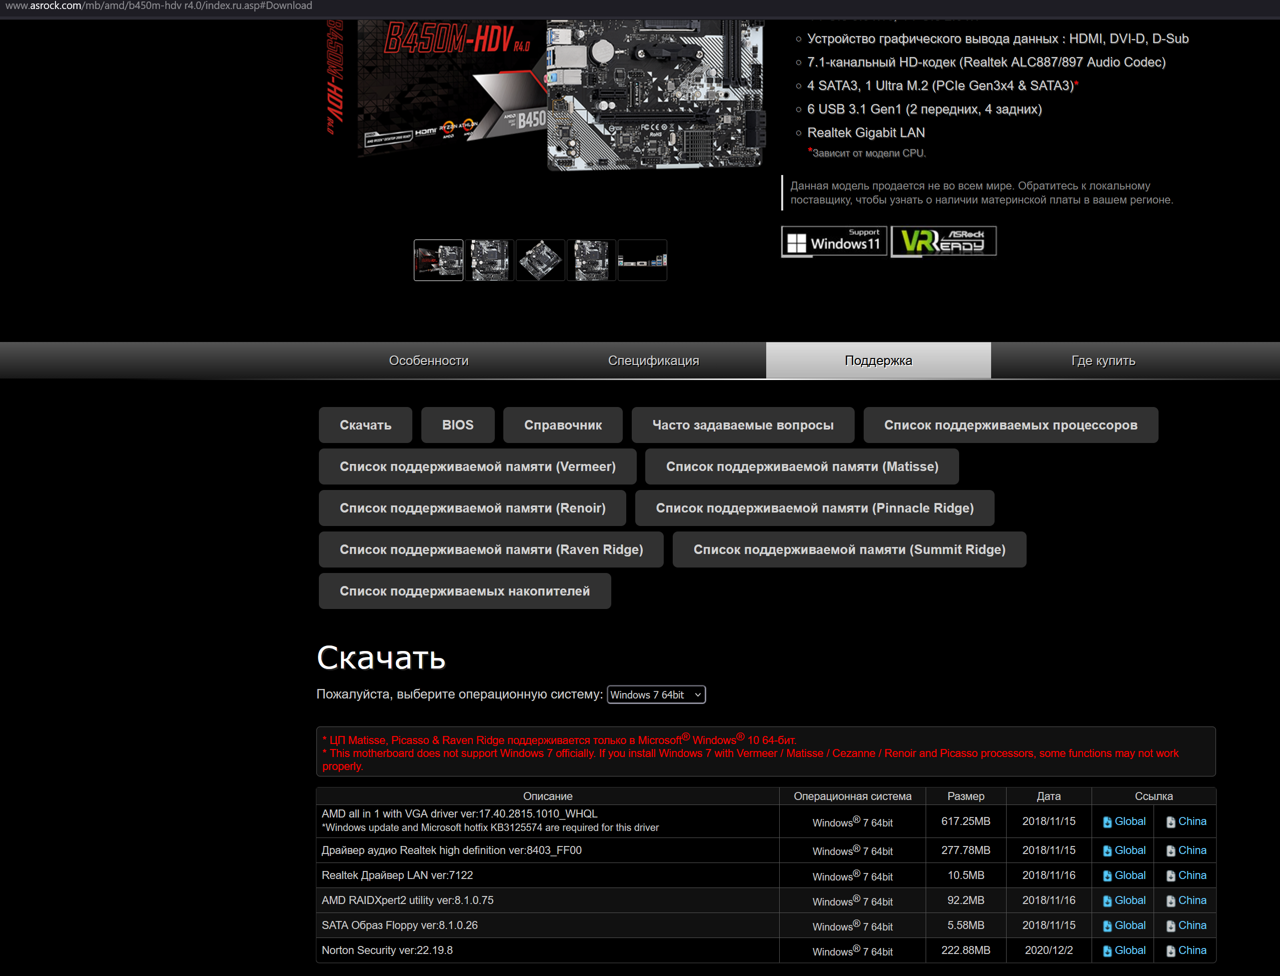Image resolution: width=1280 pixels, height=976 pixels.
Task: Select the third thumbnail showing angled board
Action: point(541,260)
